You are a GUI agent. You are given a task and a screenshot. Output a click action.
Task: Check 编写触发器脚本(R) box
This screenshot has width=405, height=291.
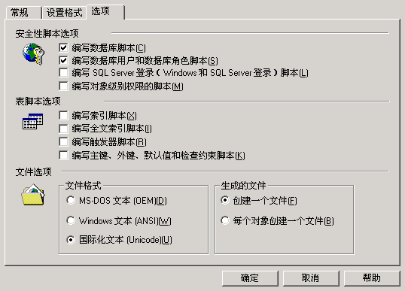tap(63, 142)
